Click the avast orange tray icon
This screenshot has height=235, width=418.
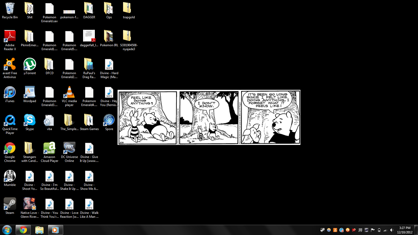[x=348, y=230]
